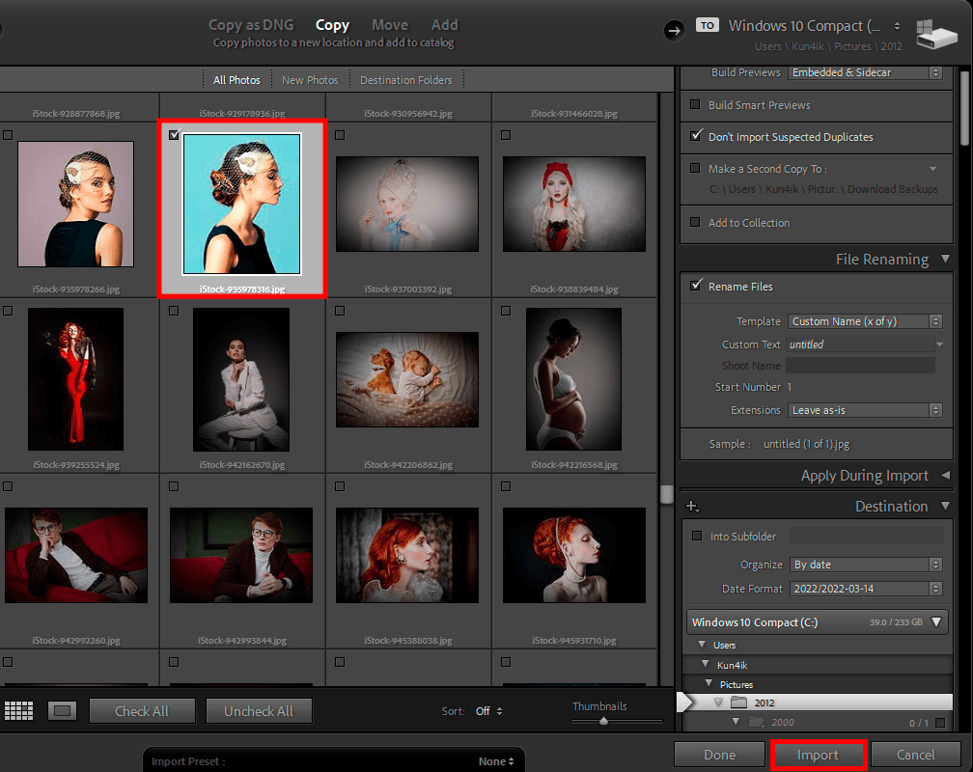This screenshot has width=973, height=772.
Task: Select the pregnant woman photo iStock-942216568.jpg
Action: point(574,379)
